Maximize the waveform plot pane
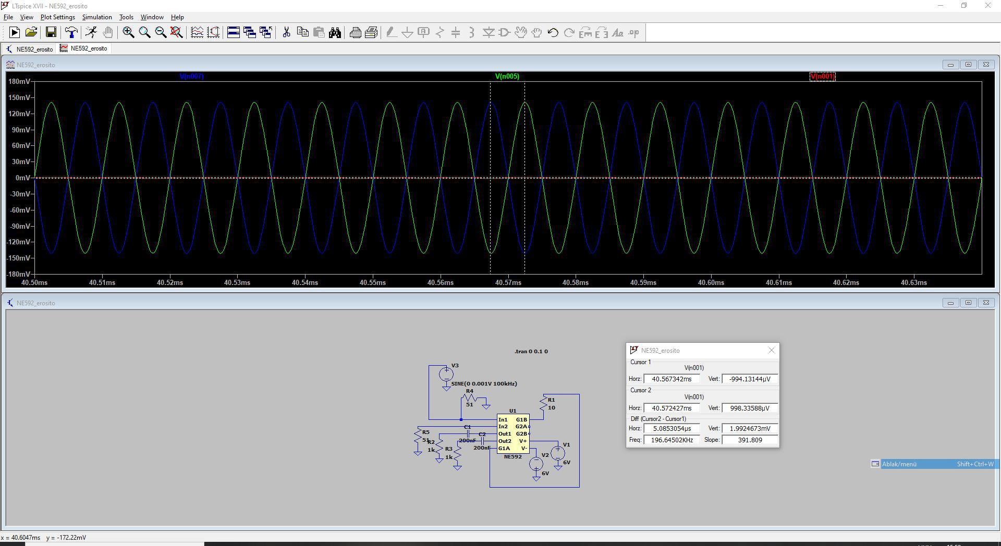The image size is (1001, 546). coord(968,65)
